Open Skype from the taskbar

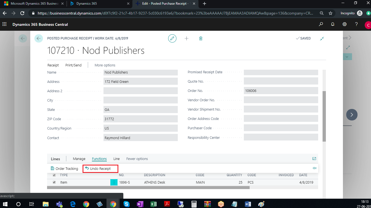[126, 204]
